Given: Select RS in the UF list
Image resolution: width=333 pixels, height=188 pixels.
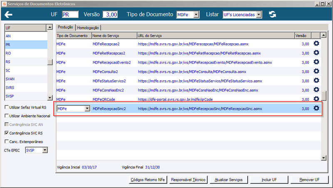Looking at the screenshot, I should [26, 62].
